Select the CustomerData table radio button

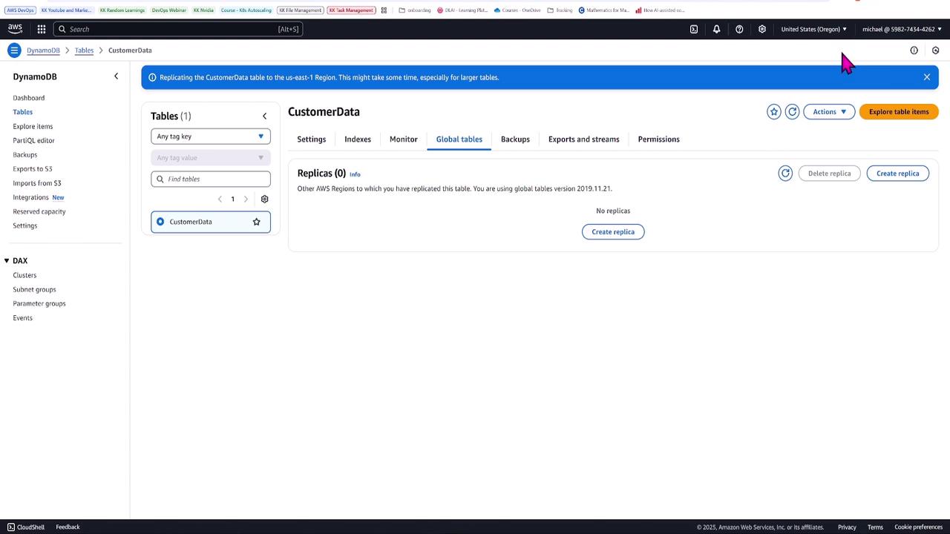click(160, 222)
